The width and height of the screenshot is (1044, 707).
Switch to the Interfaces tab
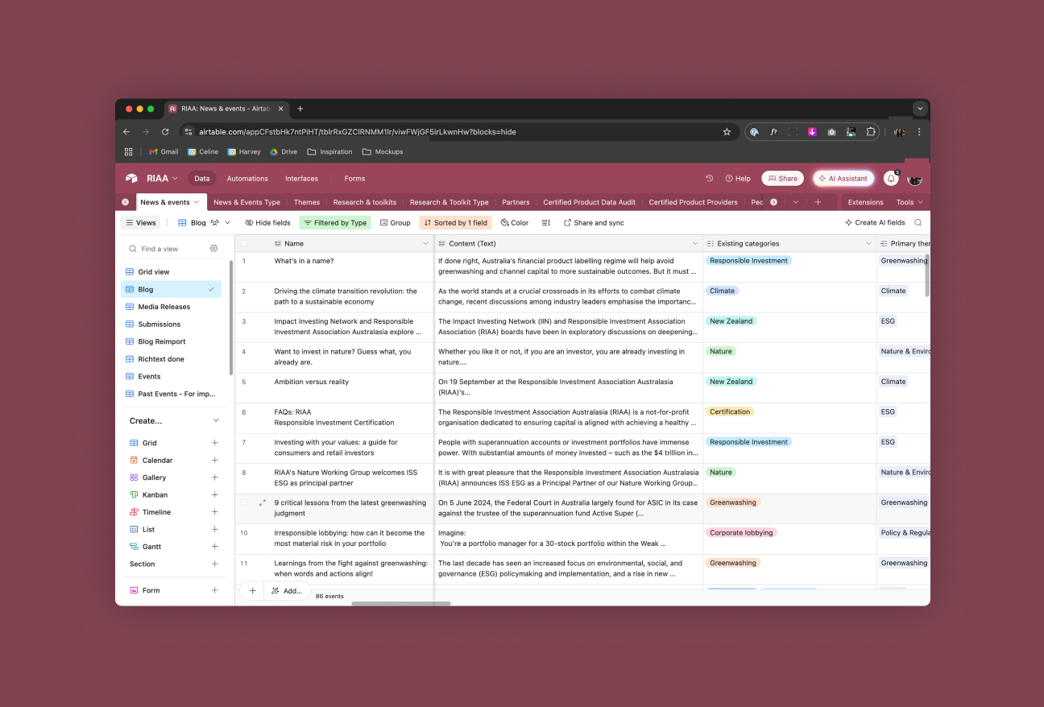301,179
